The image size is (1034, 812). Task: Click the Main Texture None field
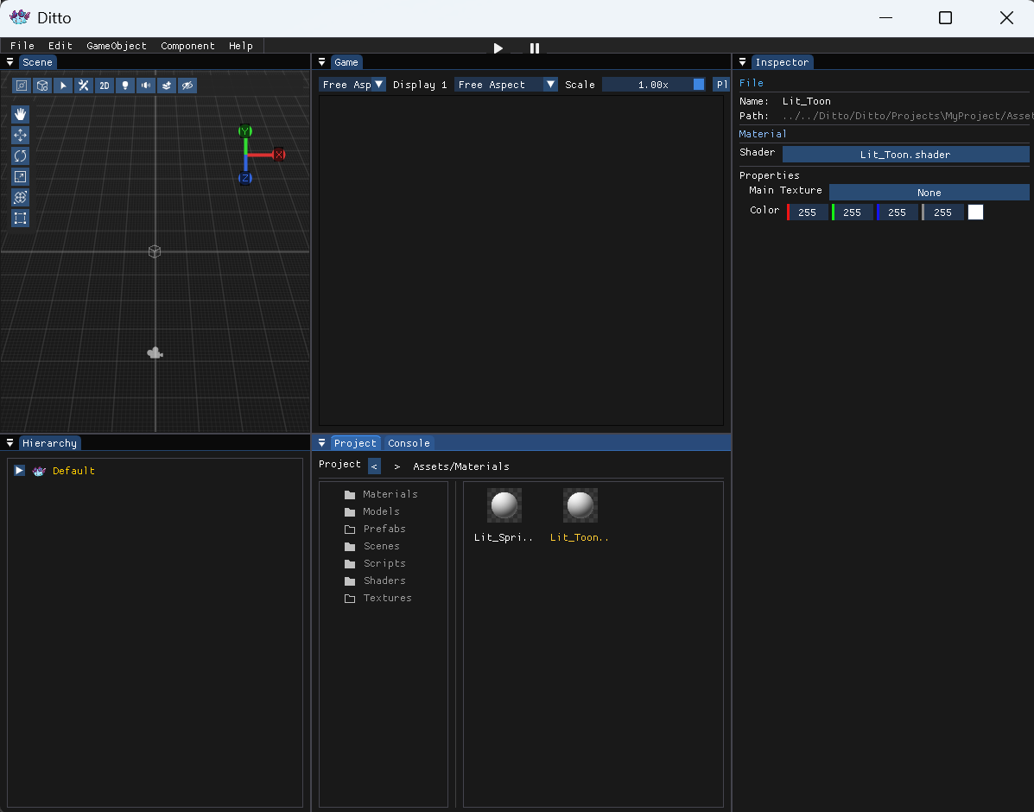tap(929, 193)
